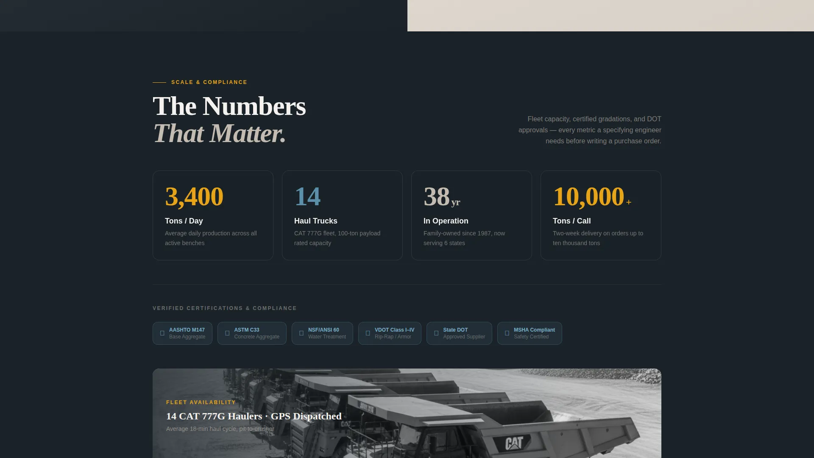Select the ASTM C33 certification label
Viewport: 814px width, 458px height.
[247, 330]
